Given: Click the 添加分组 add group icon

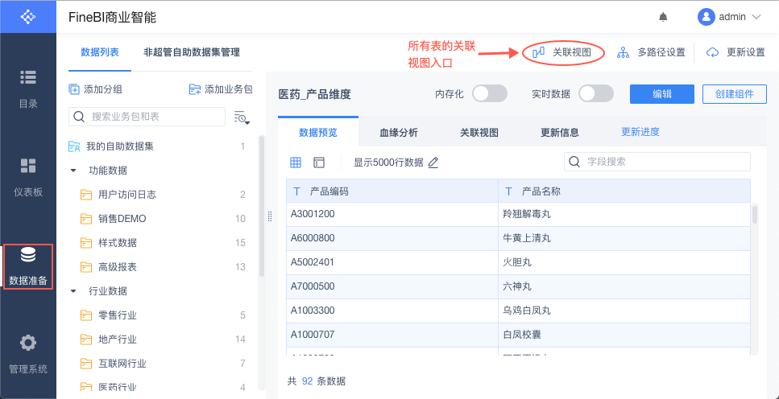Looking at the screenshot, I should [x=74, y=89].
